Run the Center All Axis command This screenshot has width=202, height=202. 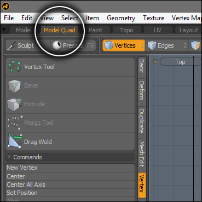point(70,184)
